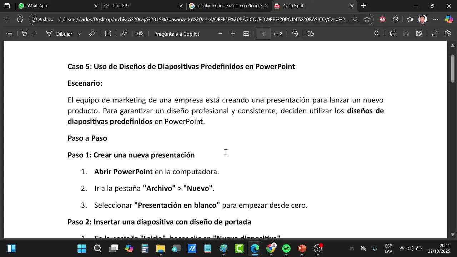Click Pregúntale a Copilot button
Image resolution: width=457 pixels, height=257 pixels.
177,34
